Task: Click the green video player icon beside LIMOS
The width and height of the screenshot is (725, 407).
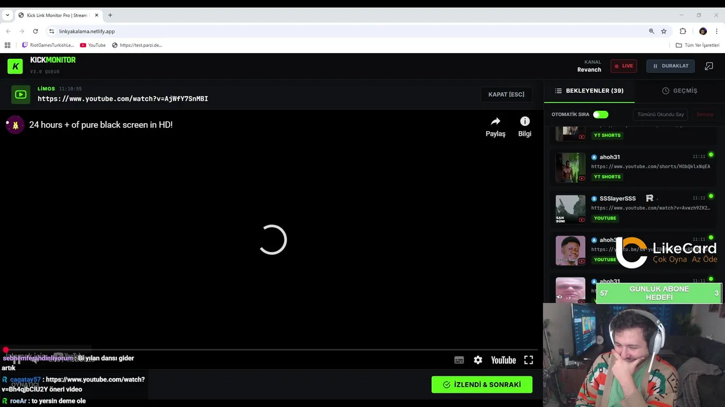Action: click(21, 94)
